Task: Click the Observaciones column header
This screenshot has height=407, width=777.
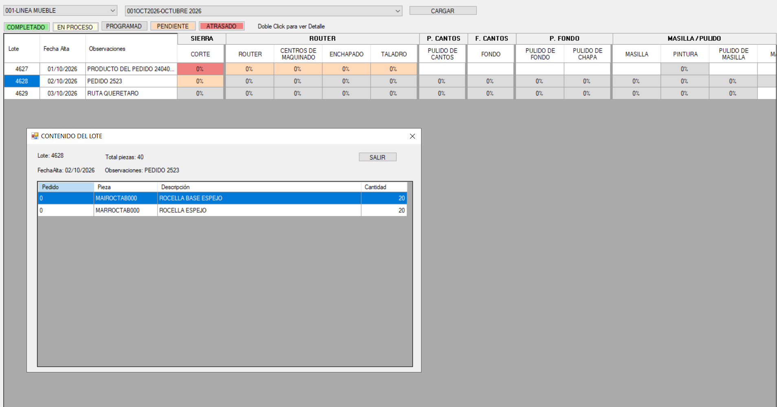Action: pos(131,48)
